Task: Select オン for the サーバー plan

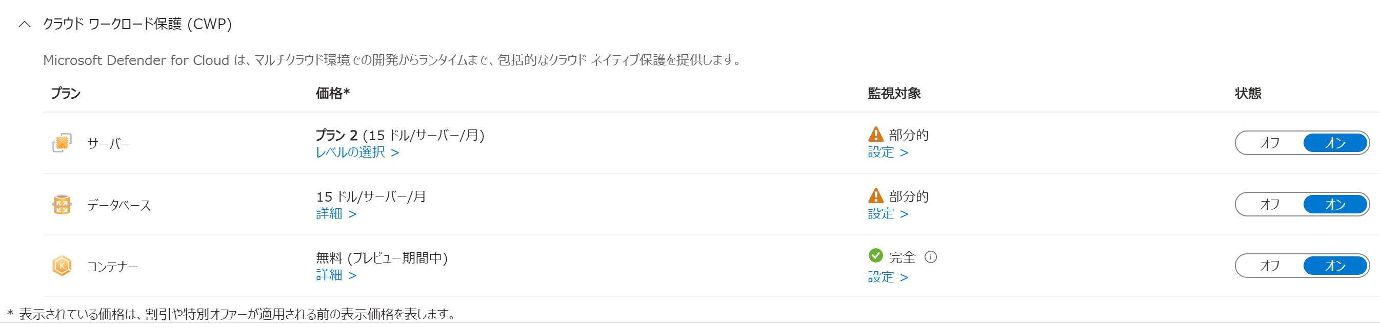Action: pyautogui.click(x=1335, y=143)
